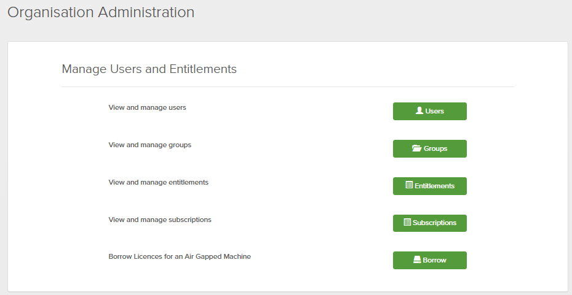This screenshot has height=295, width=572.
Task: Select the "View and manage entitlements" text
Action: [x=158, y=183]
